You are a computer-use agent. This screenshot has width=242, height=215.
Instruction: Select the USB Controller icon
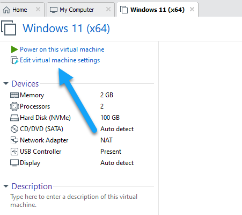[14, 152]
